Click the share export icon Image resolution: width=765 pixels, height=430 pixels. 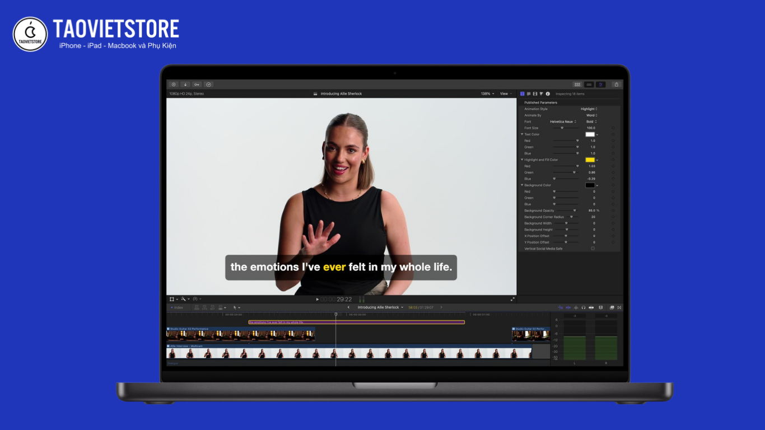[x=617, y=85]
